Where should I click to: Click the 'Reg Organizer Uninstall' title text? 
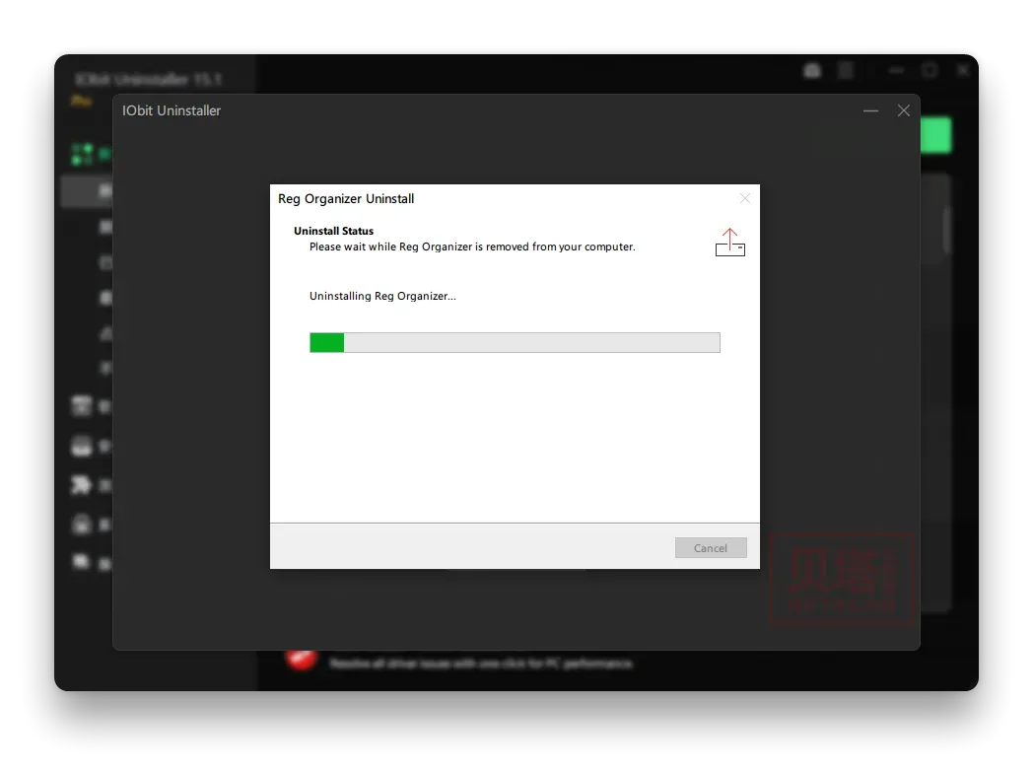[x=346, y=199]
